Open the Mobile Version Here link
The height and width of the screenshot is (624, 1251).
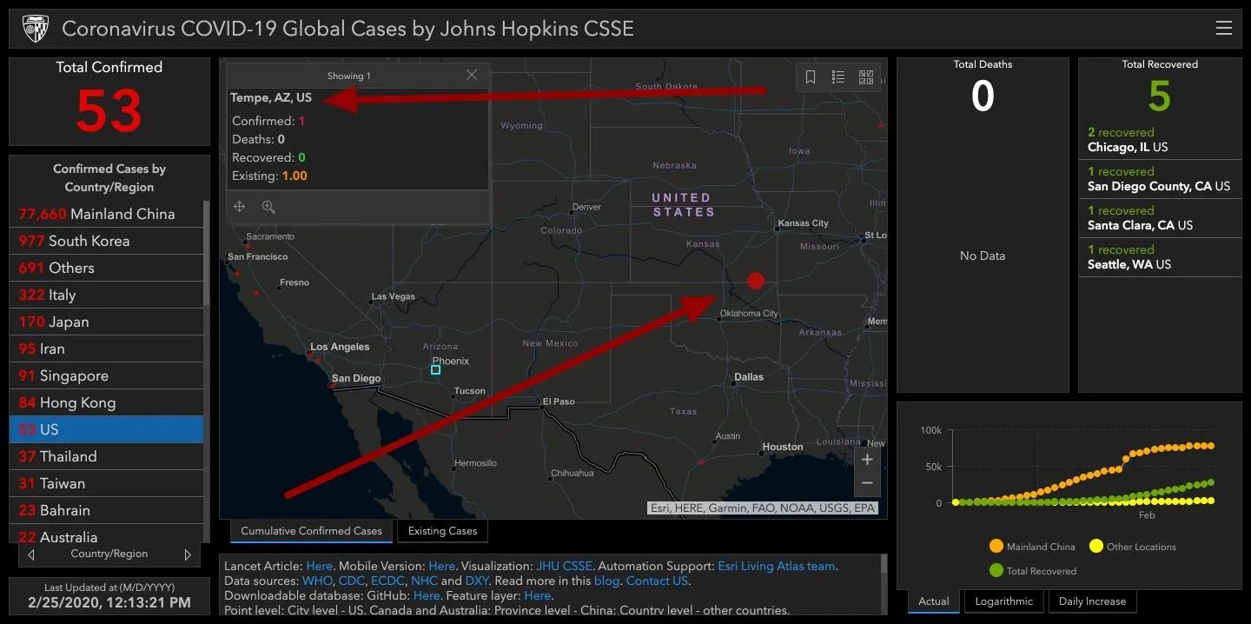tap(441, 566)
